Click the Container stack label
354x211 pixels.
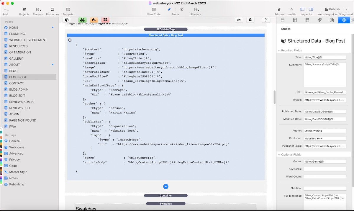166,195
